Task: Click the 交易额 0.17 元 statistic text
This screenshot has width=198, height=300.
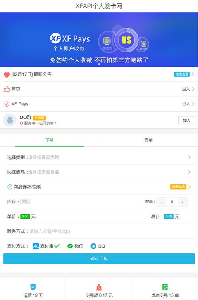Action: [x=99, y=295]
